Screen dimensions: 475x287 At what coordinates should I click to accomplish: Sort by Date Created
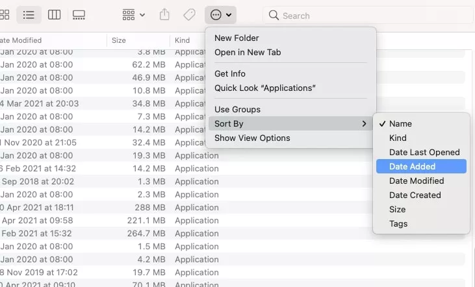pyautogui.click(x=421, y=195)
